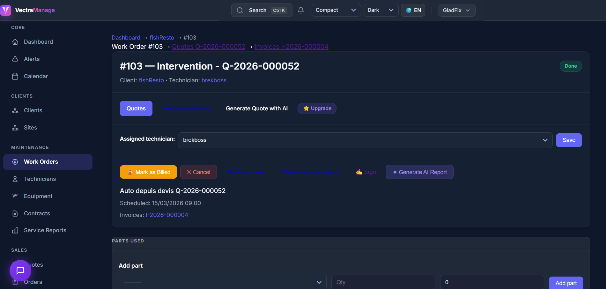606x289 pixels.
Task: Open Delivery notes link
Action: pos(246,172)
